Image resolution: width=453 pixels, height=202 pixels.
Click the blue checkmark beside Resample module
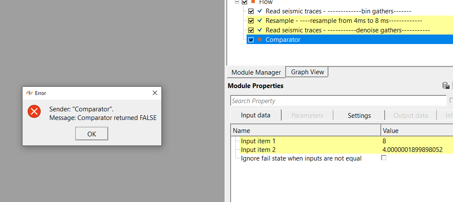(260, 21)
